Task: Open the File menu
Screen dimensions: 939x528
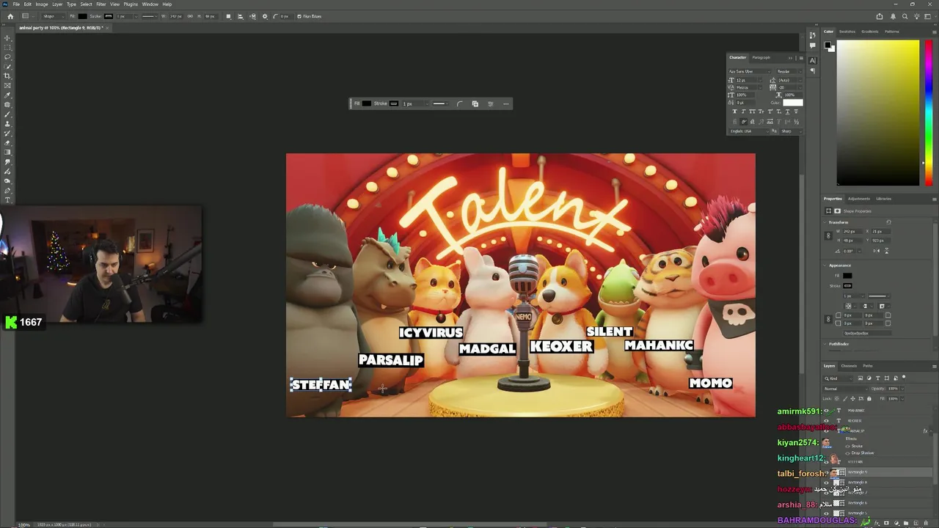Action: (16, 4)
